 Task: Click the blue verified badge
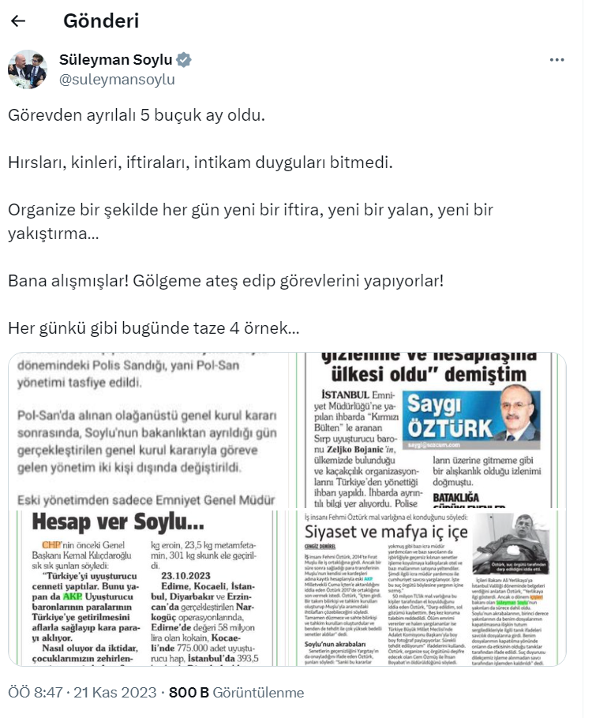pos(184,59)
